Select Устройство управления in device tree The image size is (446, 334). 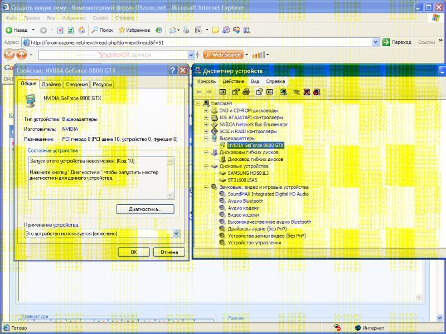point(254,243)
